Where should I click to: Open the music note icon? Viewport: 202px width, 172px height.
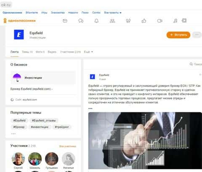(175, 21)
